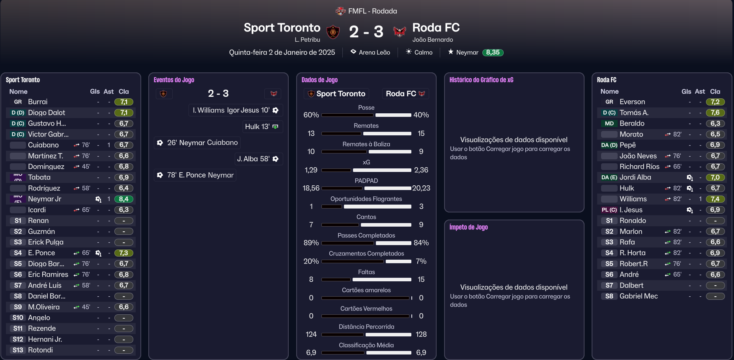
Task: Click the star icon beside Neymar
Action: [451, 52]
